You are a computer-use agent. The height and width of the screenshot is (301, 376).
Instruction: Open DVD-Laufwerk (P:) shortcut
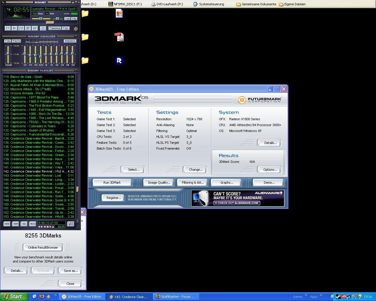167,4
